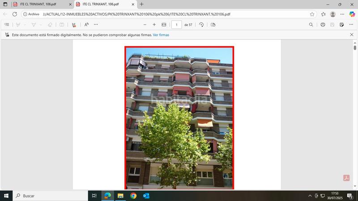This screenshot has height=201, width=358.
Task: Click the Buscar taskbar search box
Action: coord(50,196)
